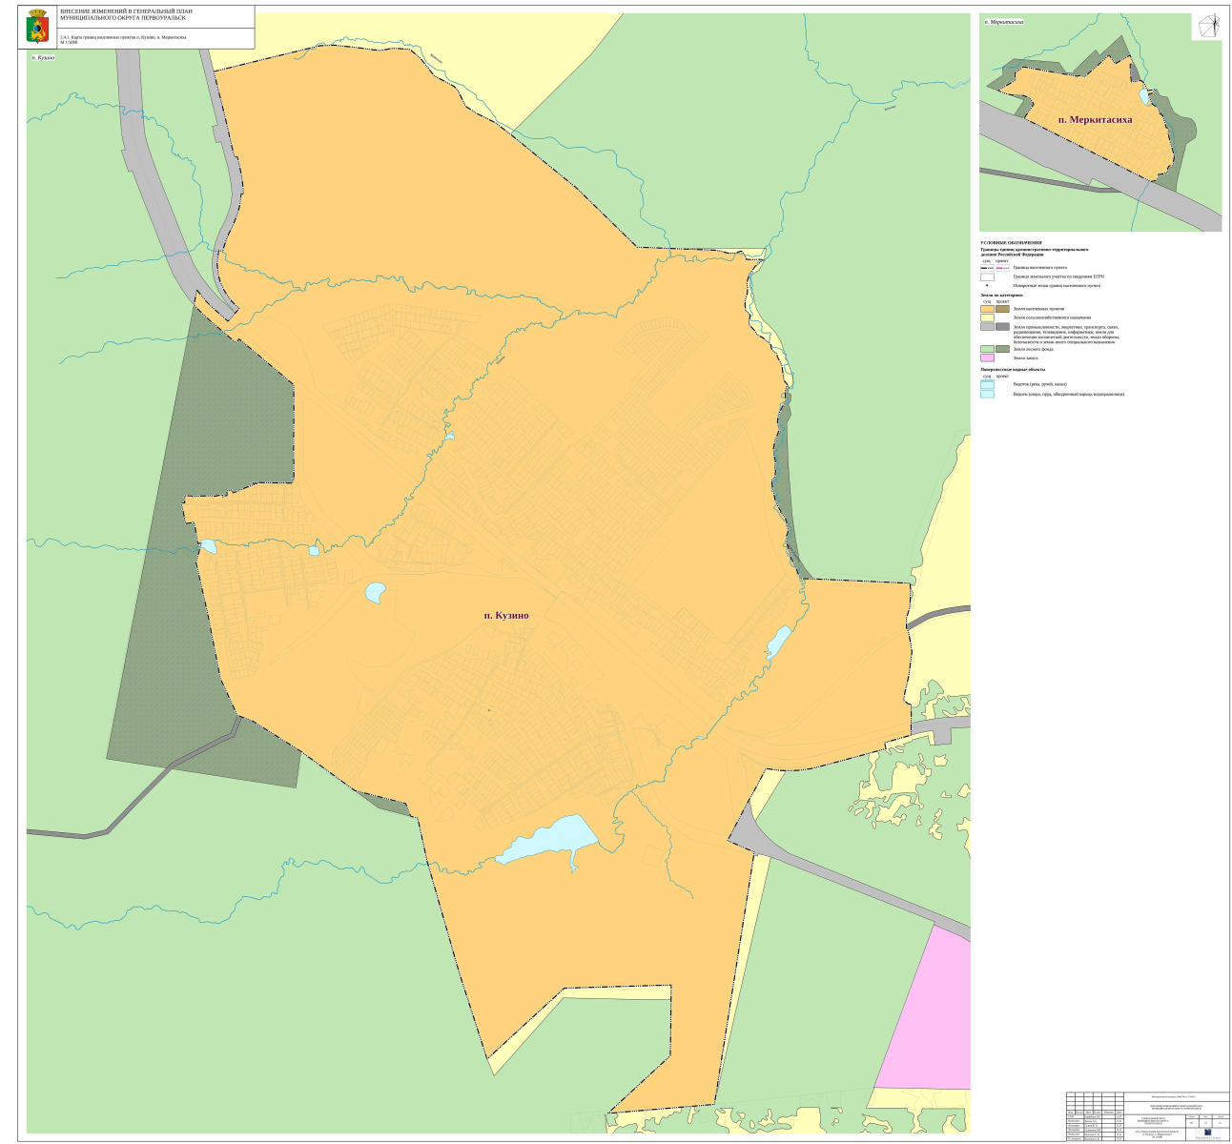This screenshot has width=1232, height=1144.
Task: Click the north arrow compass in inset corner
Action: pos(1206,27)
